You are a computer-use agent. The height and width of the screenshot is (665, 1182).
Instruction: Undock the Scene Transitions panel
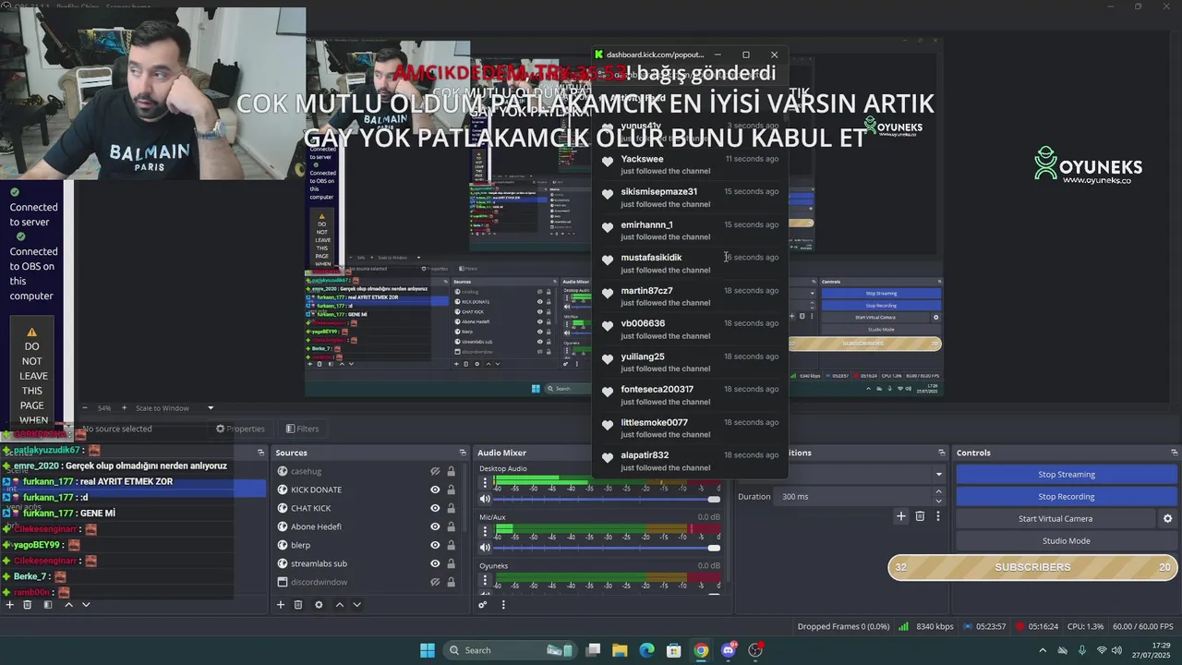pos(942,453)
